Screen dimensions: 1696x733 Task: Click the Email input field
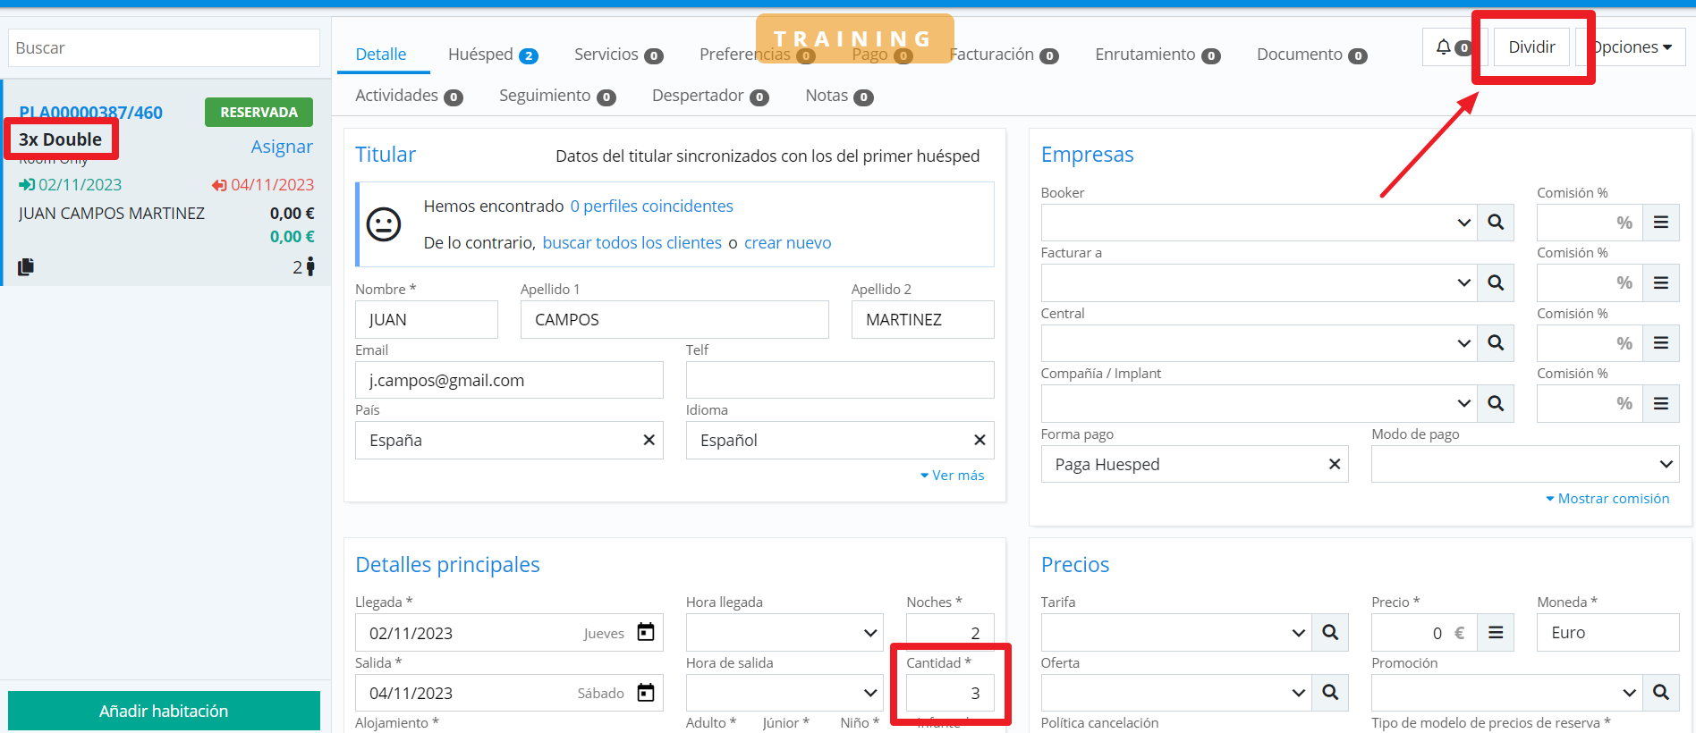pyautogui.click(x=509, y=380)
